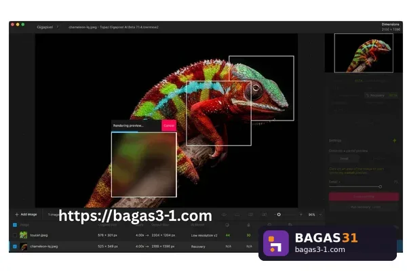
Task: Click the toucan.jpeg file name
Action: pos(39,235)
